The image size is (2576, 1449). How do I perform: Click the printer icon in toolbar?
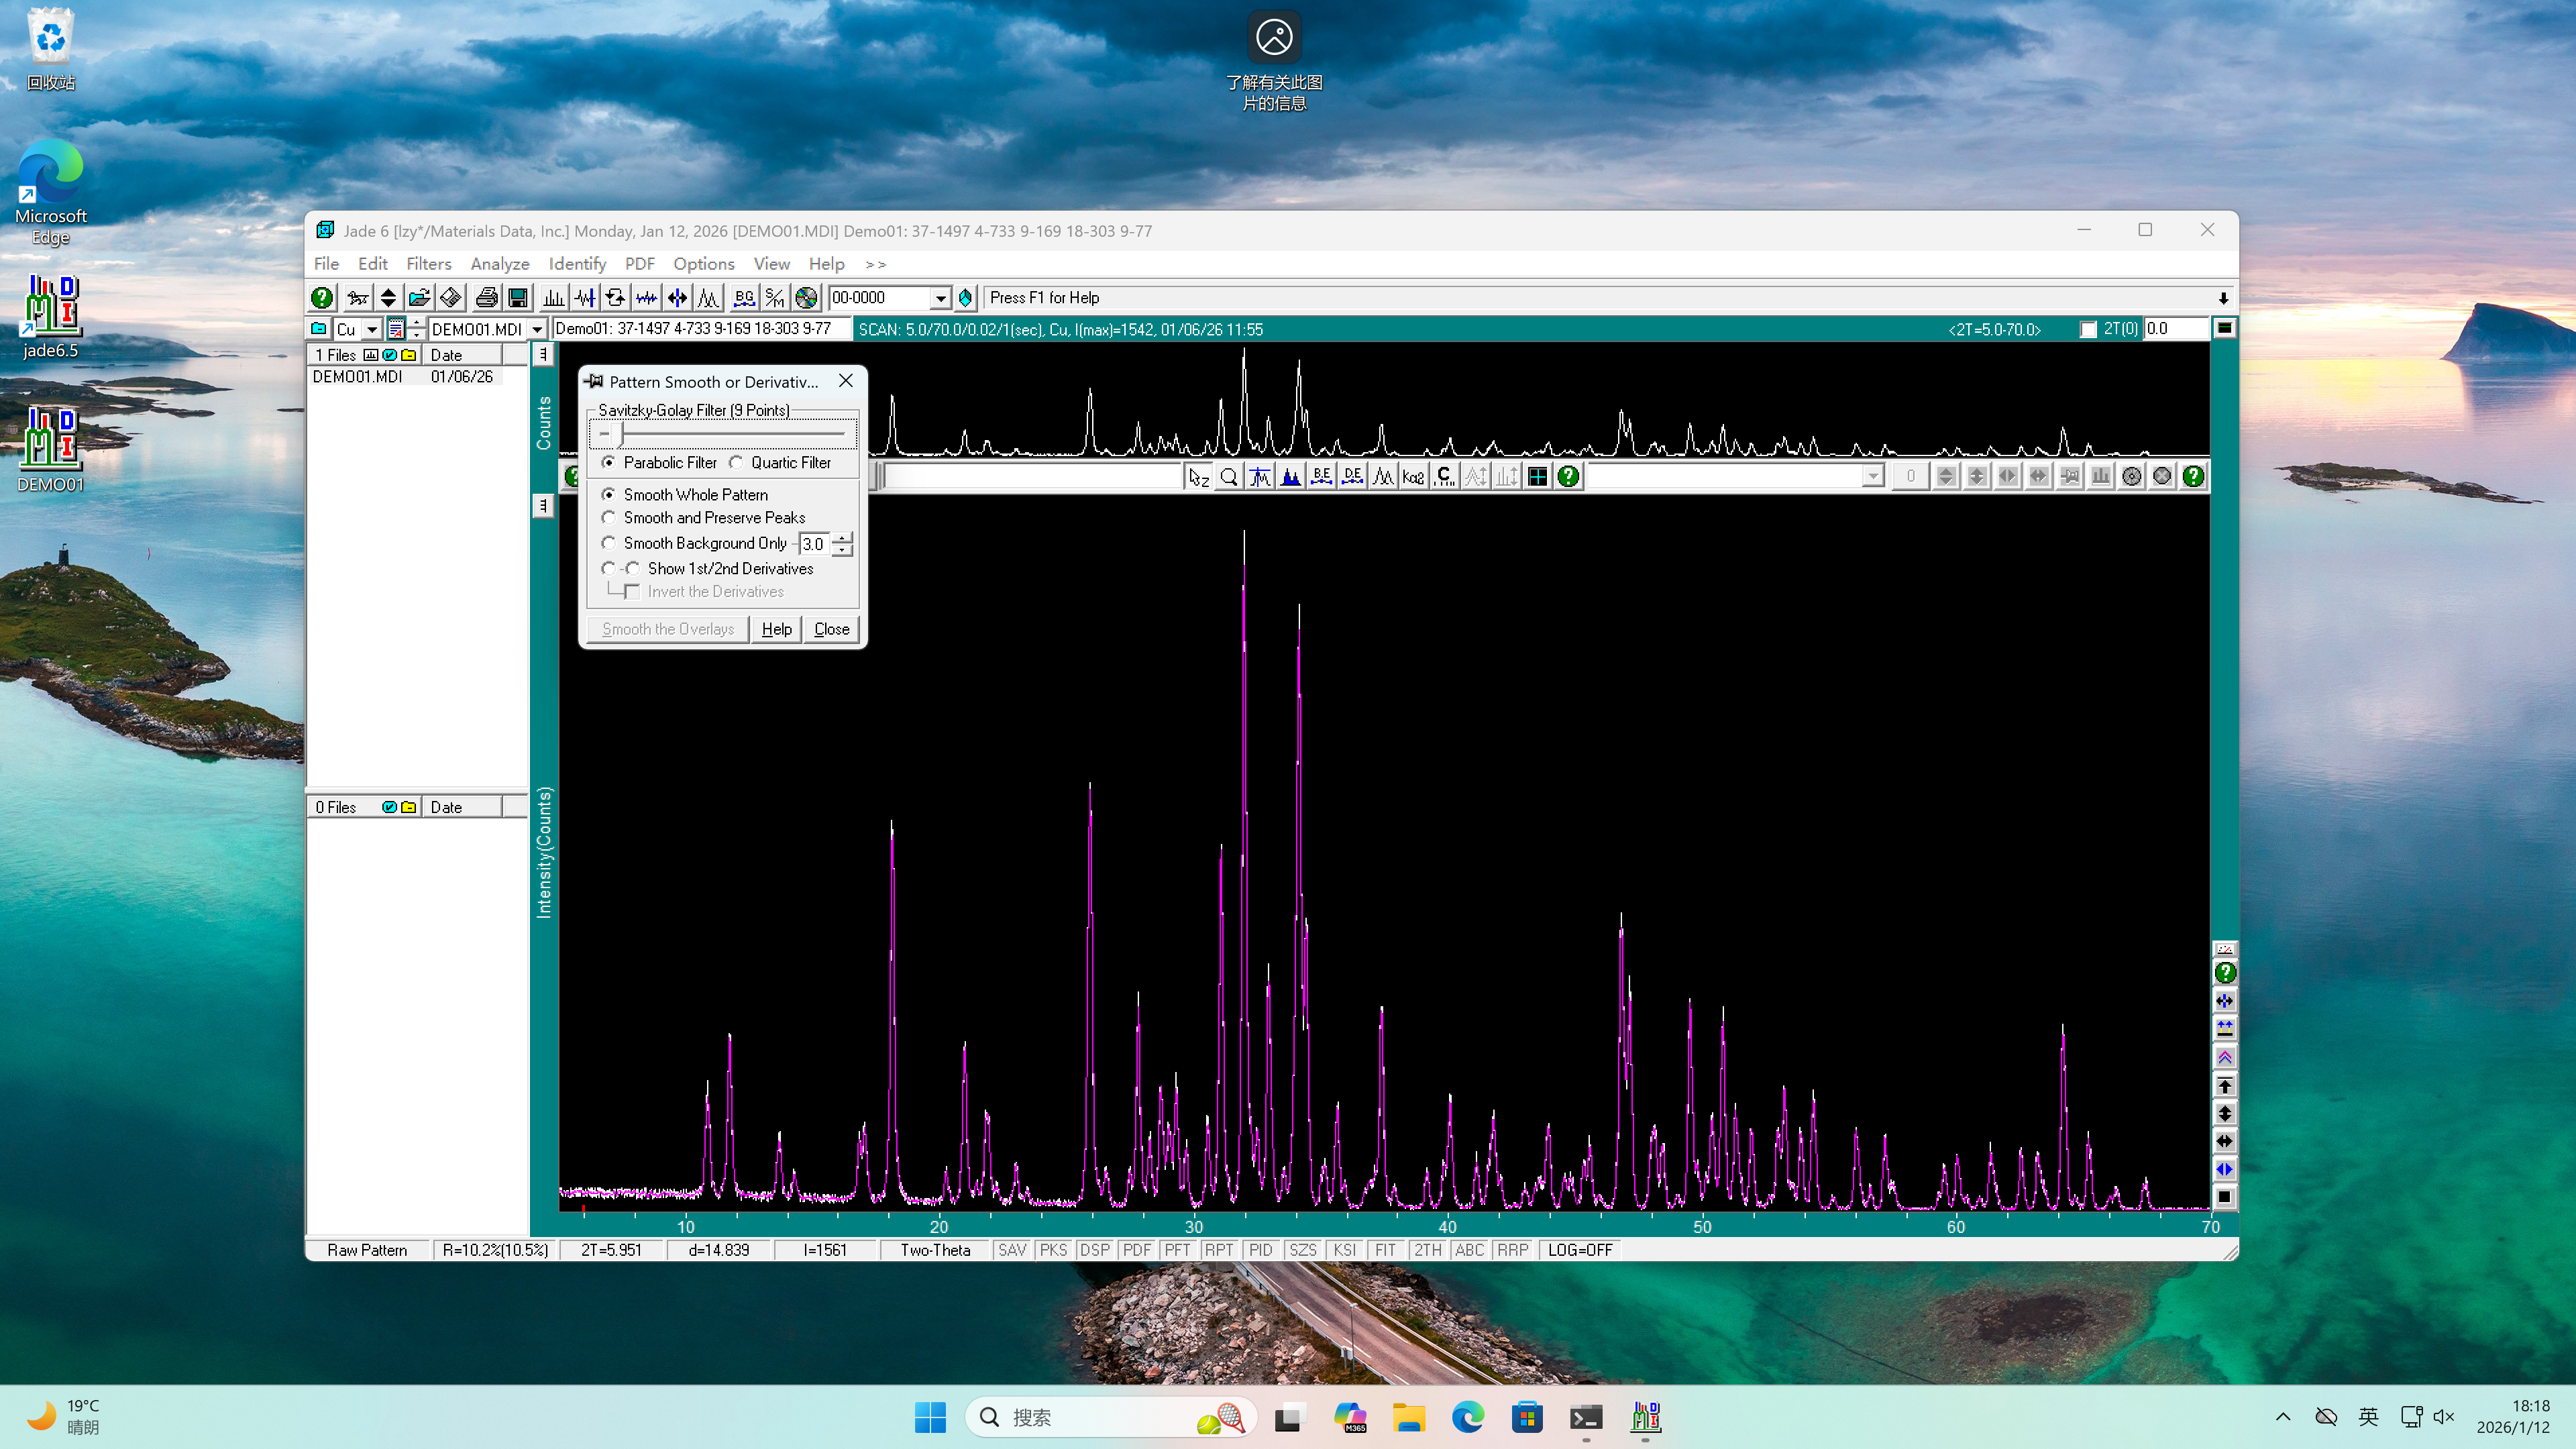(x=486, y=297)
